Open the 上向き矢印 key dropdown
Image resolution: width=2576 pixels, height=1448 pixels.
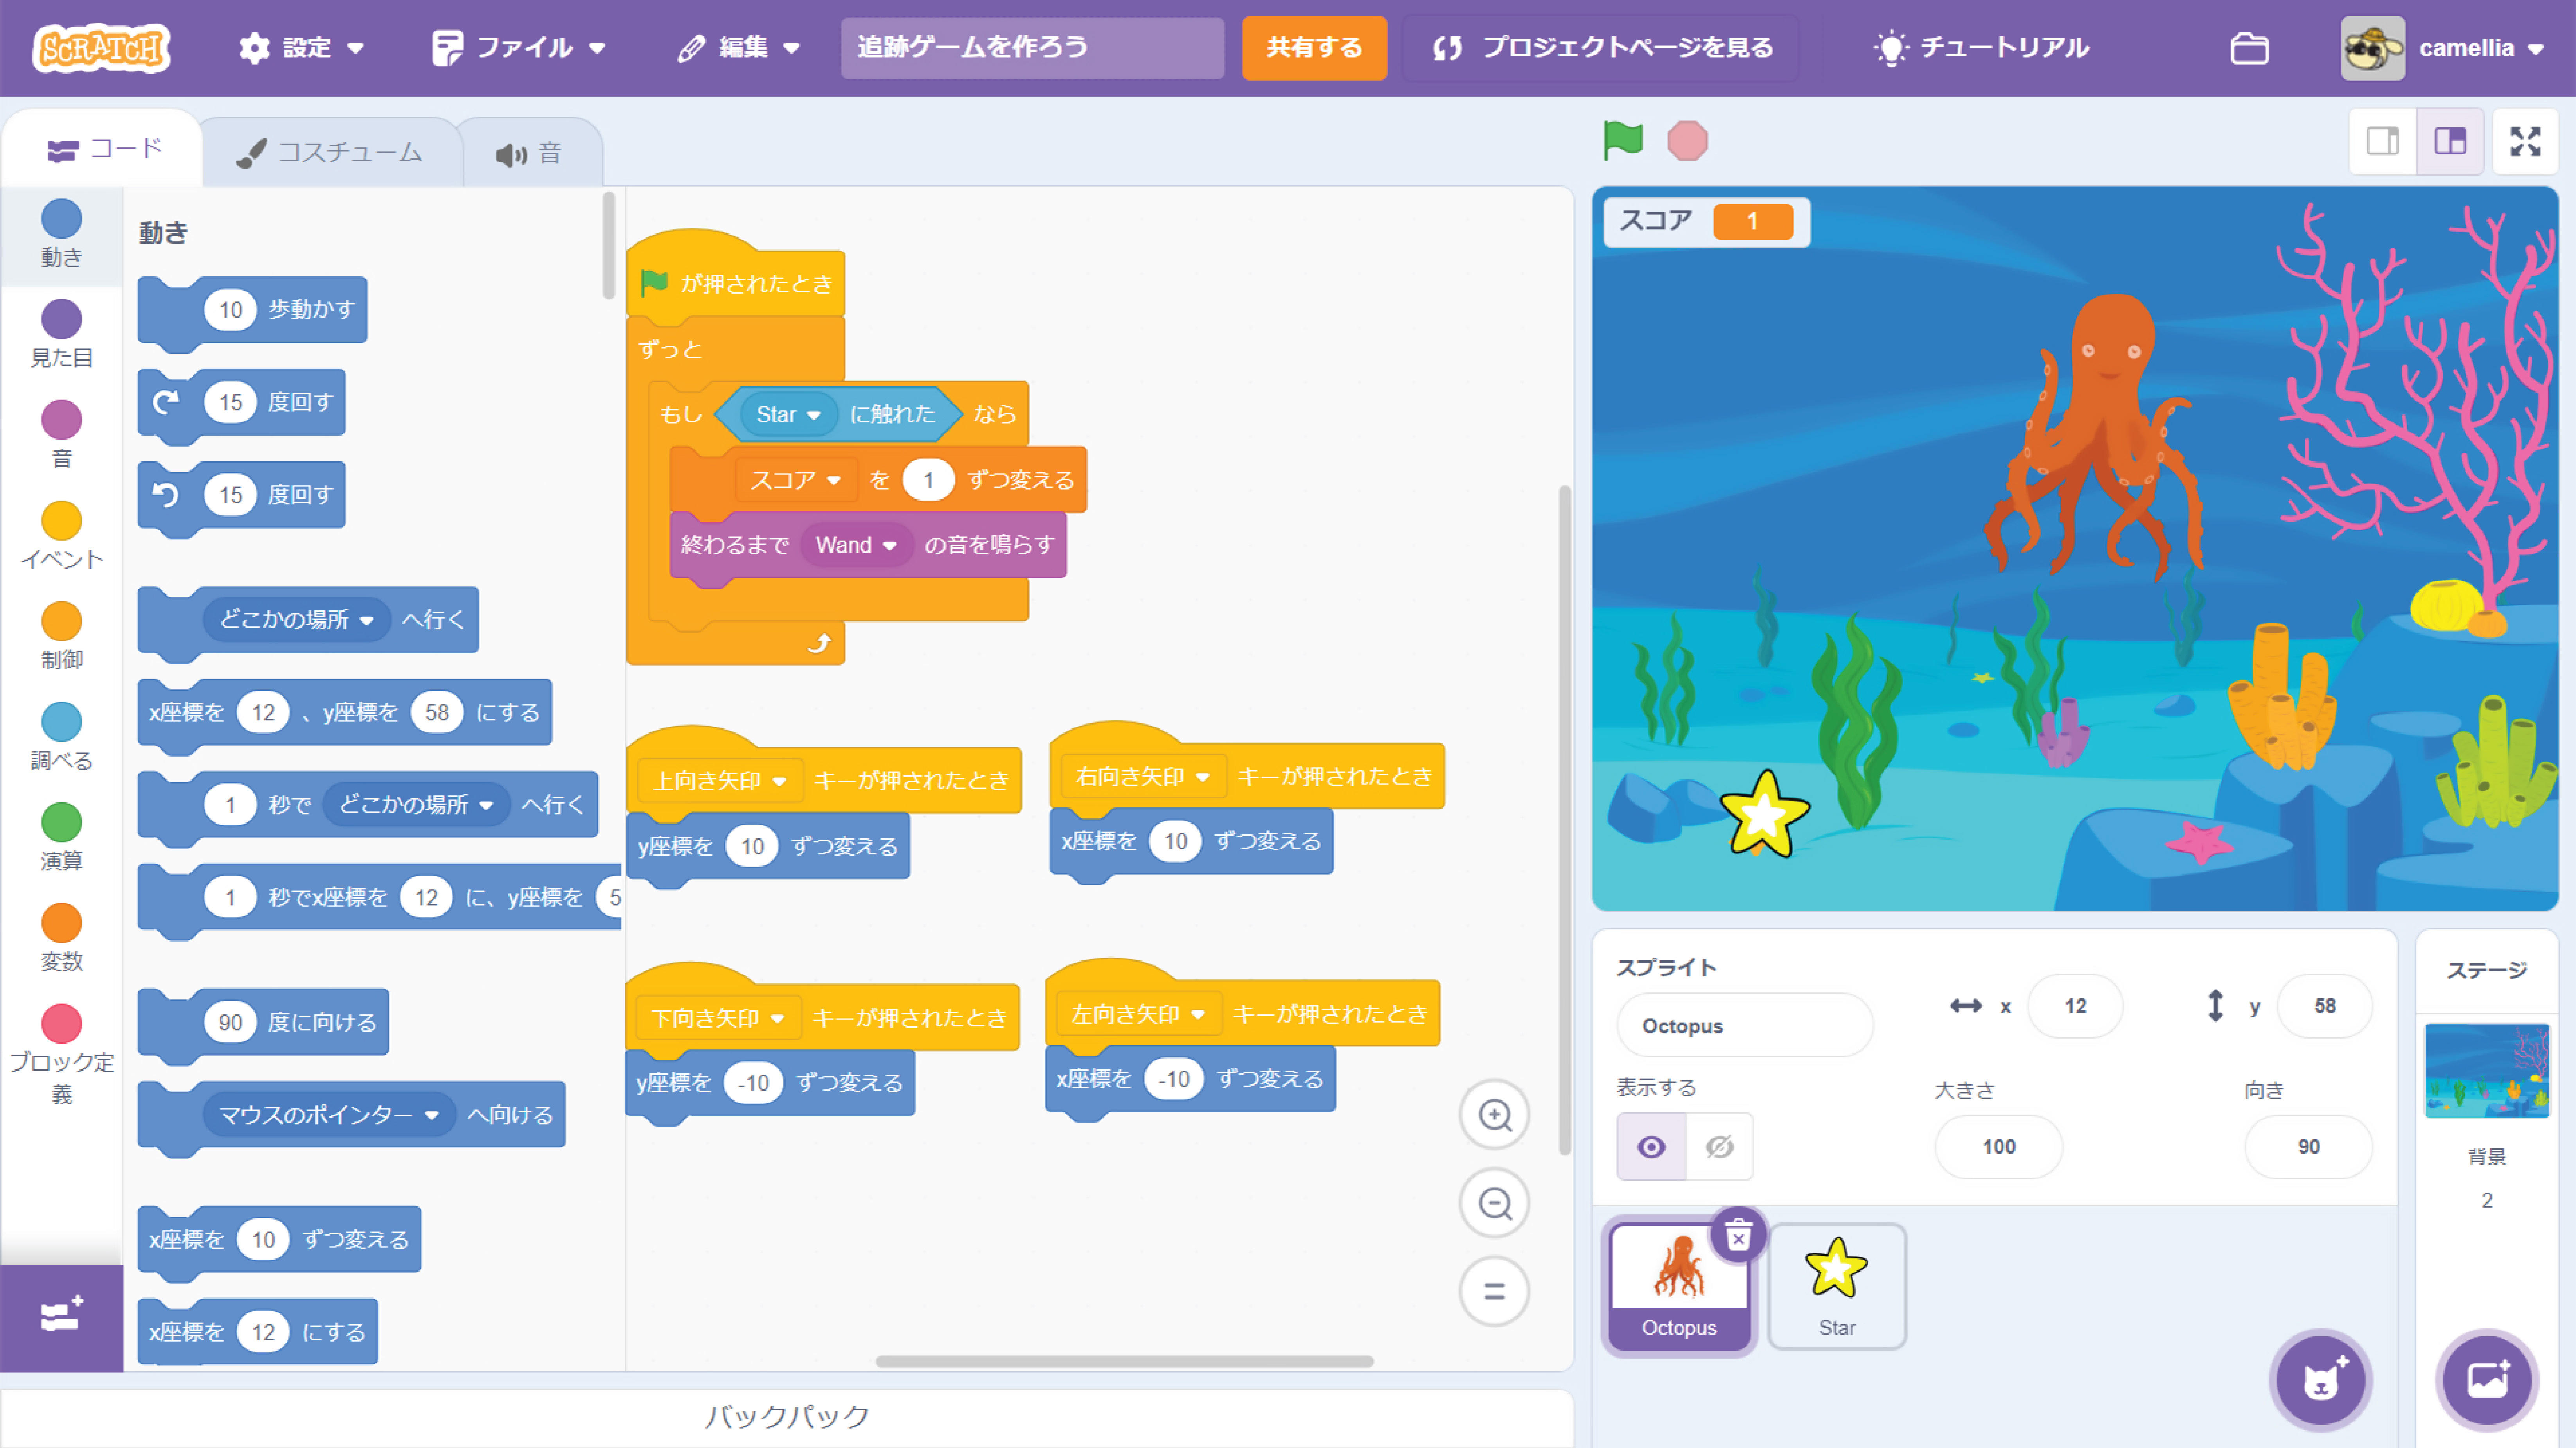720,780
